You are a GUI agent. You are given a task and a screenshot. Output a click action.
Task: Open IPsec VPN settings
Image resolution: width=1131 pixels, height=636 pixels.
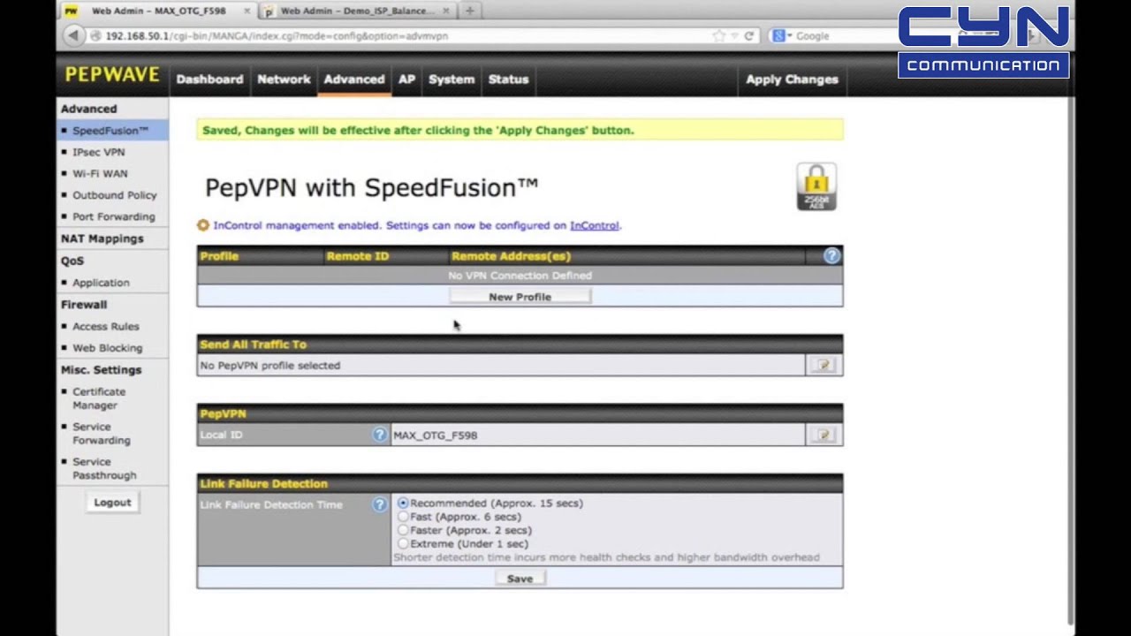[x=98, y=152]
